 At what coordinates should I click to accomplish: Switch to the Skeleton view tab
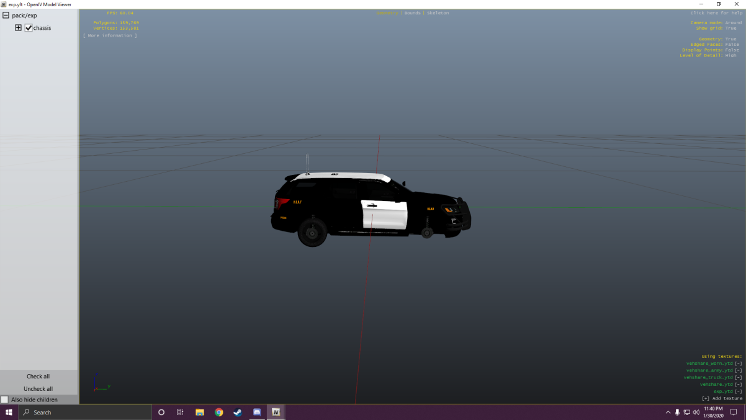coord(438,13)
